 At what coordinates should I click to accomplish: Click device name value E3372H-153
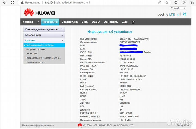click(x=125, y=39)
